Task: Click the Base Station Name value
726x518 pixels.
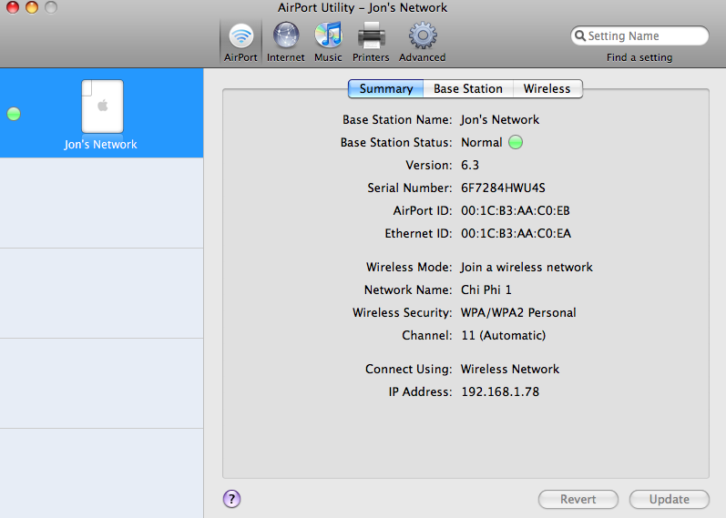Action: 499,119
